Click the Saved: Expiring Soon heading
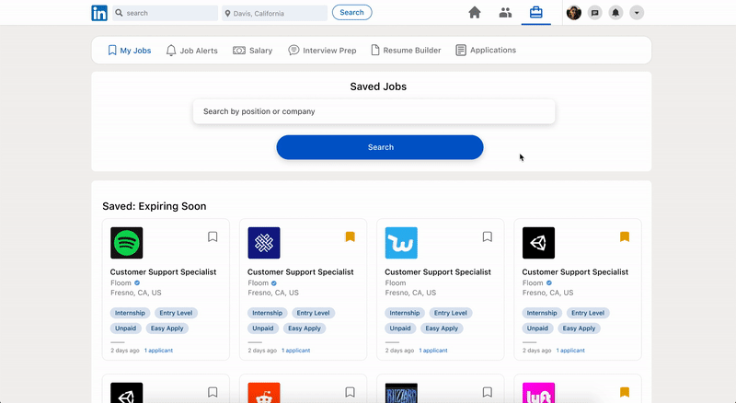This screenshot has width=736, height=403. point(155,206)
